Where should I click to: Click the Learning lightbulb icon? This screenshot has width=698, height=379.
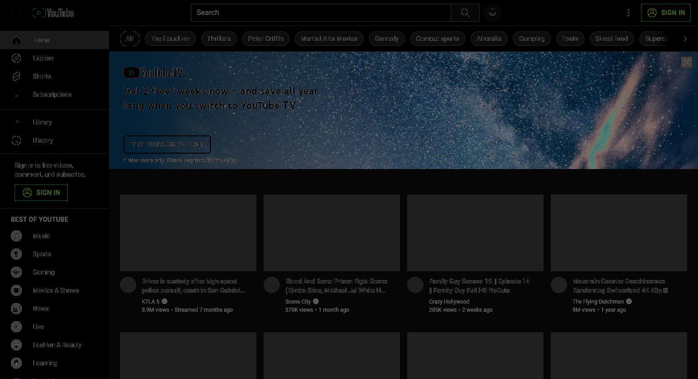[x=16, y=363]
